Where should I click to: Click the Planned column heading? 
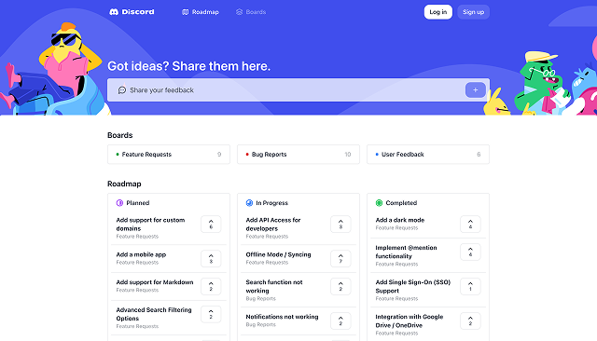[x=138, y=203]
